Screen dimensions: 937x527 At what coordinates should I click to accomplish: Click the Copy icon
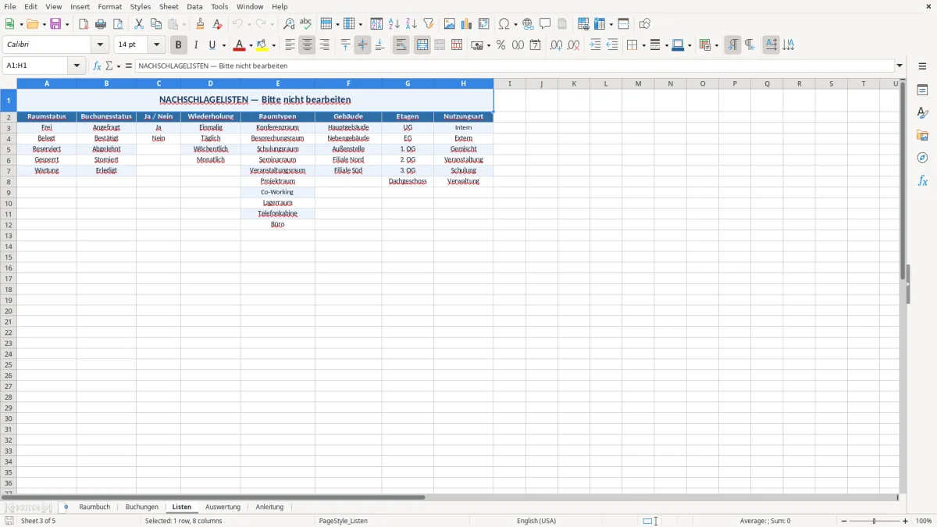pos(156,24)
